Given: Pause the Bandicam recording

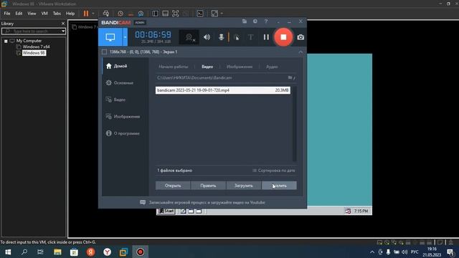Looking at the screenshot, I should click(266, 37).
